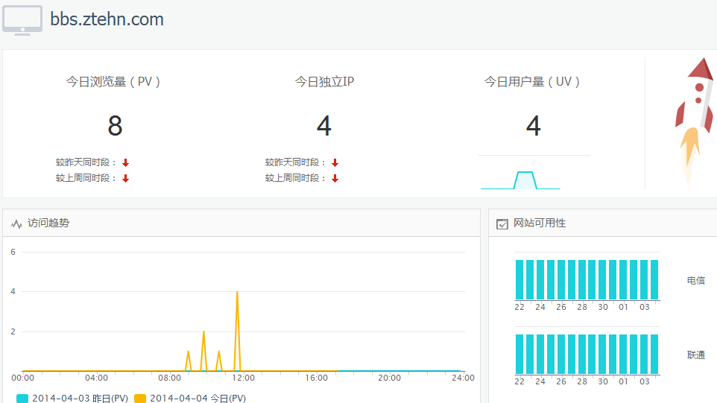
Task: Click the 今日浏览量 (PV) heading
Action: (113, 82)
